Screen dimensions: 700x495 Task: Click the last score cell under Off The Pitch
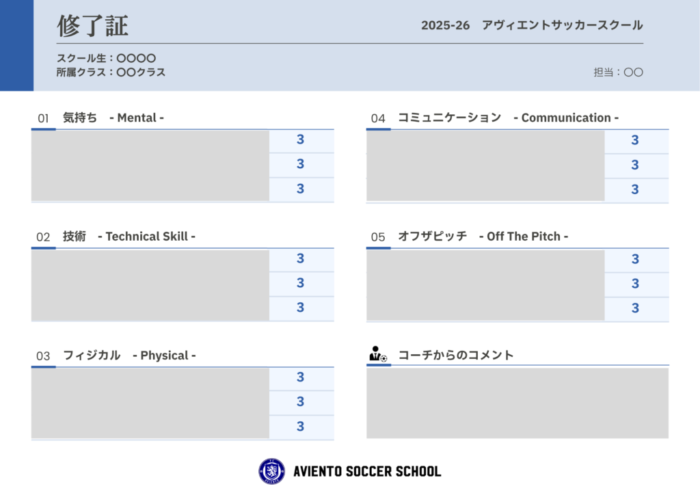coord(635,308)
